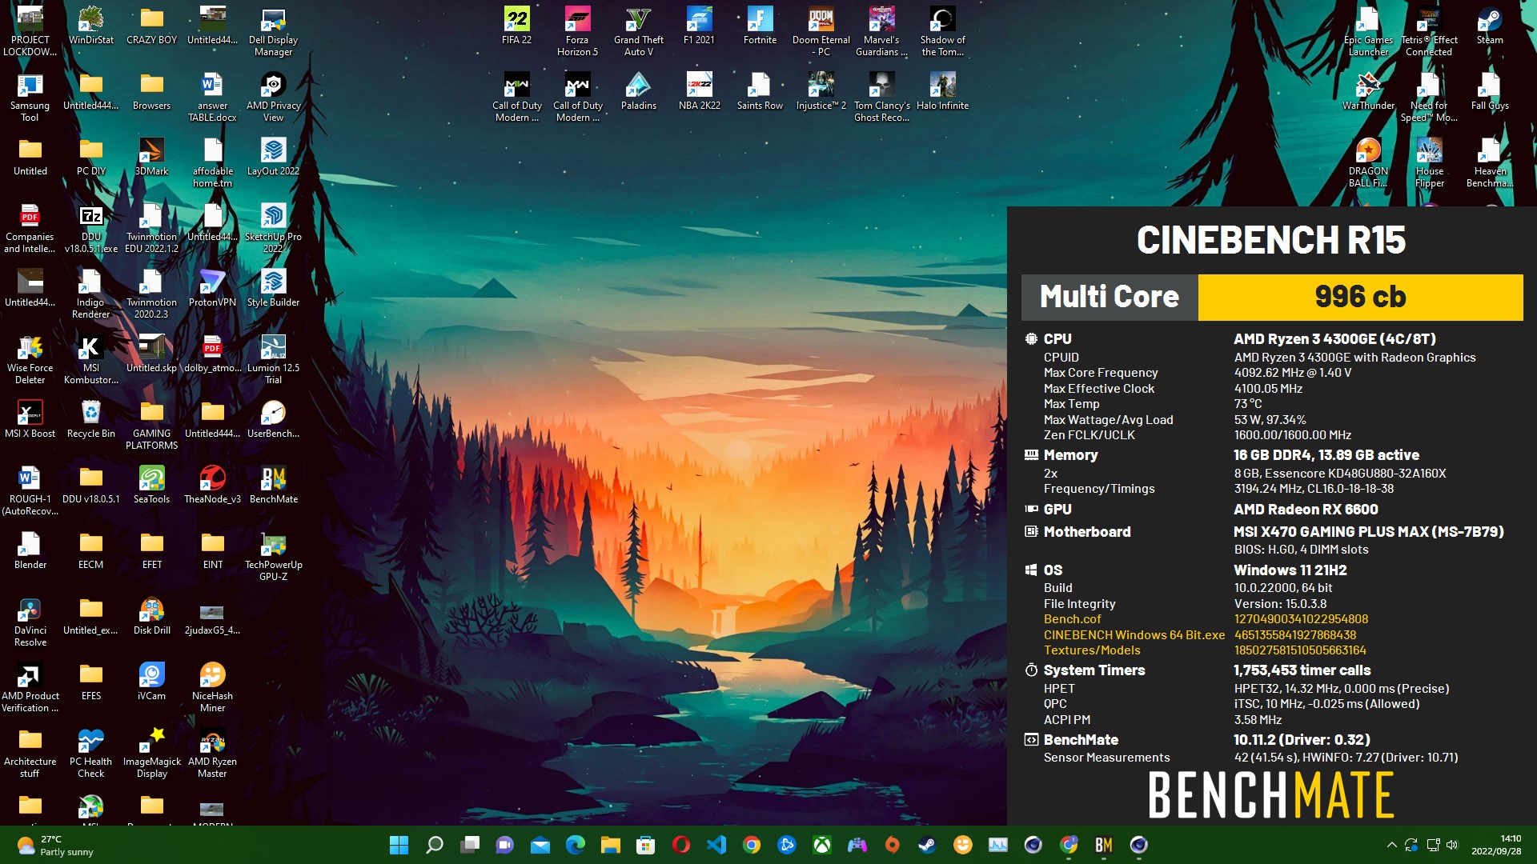This screenshot has width=1537, height=864.
Task: Open the GAMING PLATFORMS folder
Action: [151, 425]
